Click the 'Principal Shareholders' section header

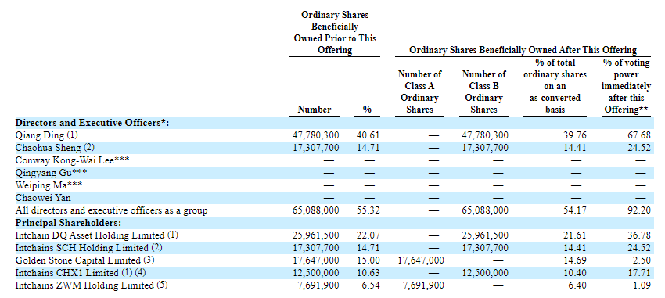[69, 223]
